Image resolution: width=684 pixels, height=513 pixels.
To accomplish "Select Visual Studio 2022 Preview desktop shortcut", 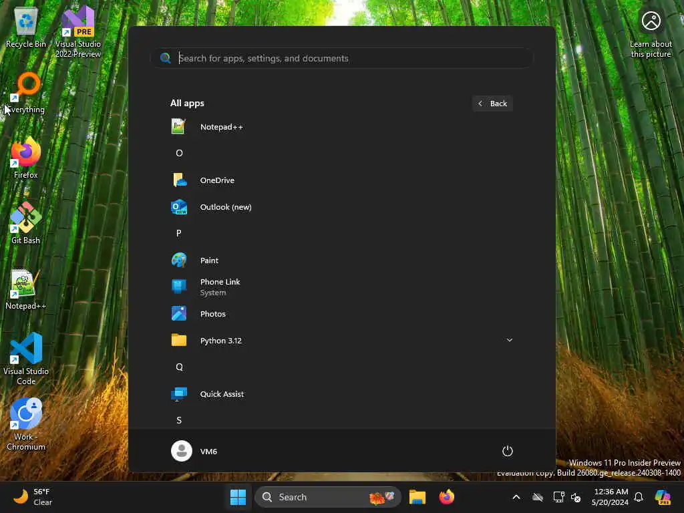I will [x=78, y=32].
